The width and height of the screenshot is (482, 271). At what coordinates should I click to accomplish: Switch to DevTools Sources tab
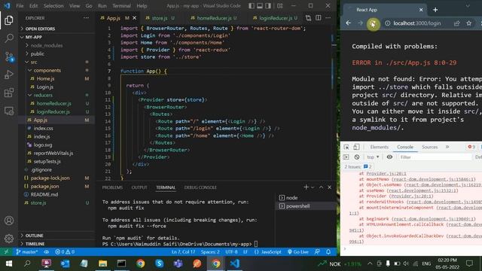pos(429,147)
